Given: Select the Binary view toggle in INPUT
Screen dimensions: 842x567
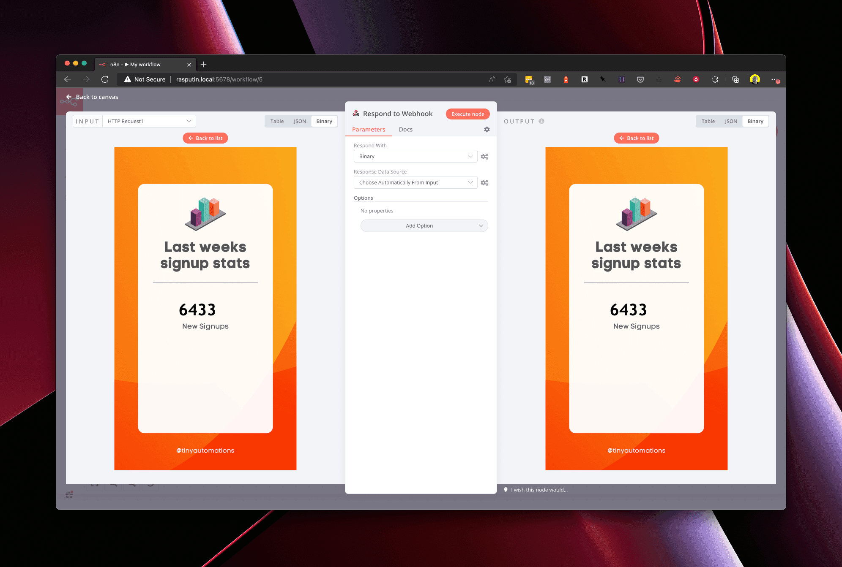Looking at the screenshot, I should [x=324, y=121].
